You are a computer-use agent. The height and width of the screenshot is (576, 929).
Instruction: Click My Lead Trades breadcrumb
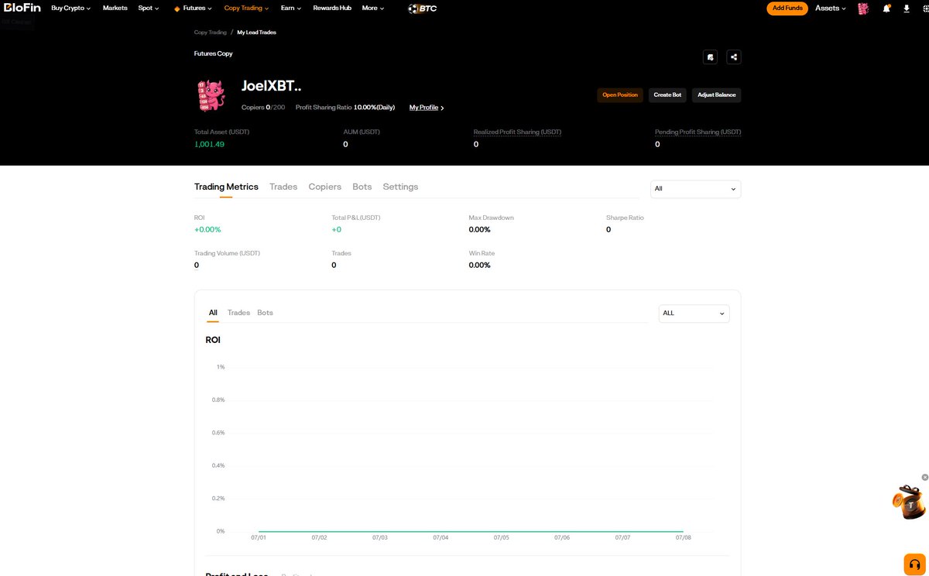256,33
